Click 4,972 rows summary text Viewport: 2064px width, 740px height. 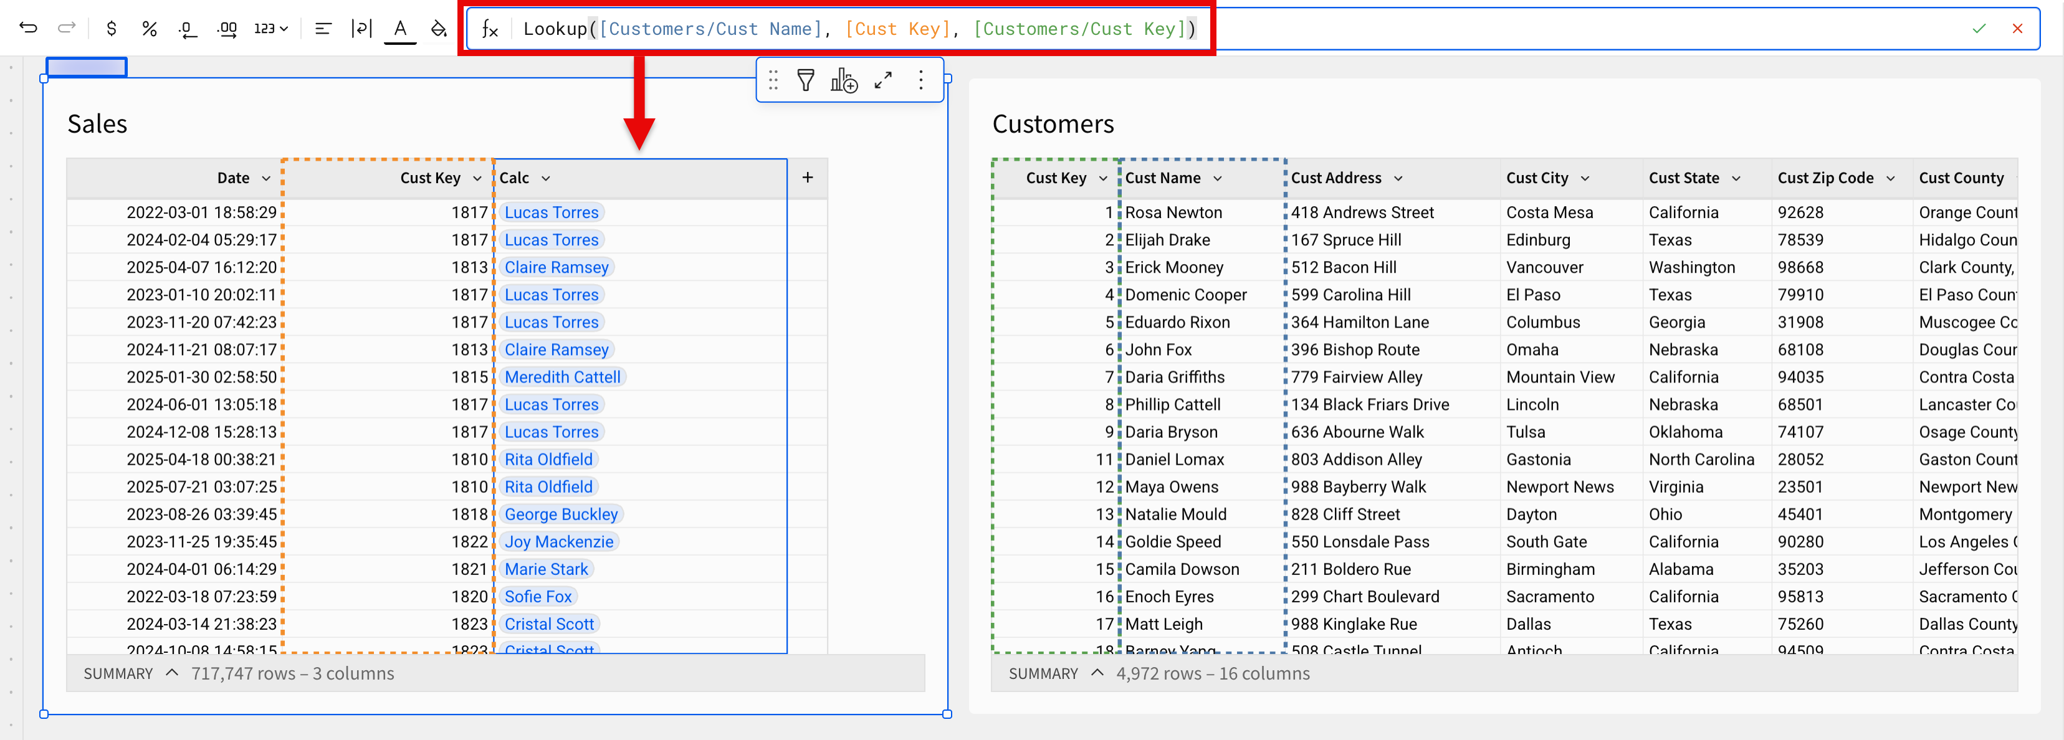pos(1213,673)
